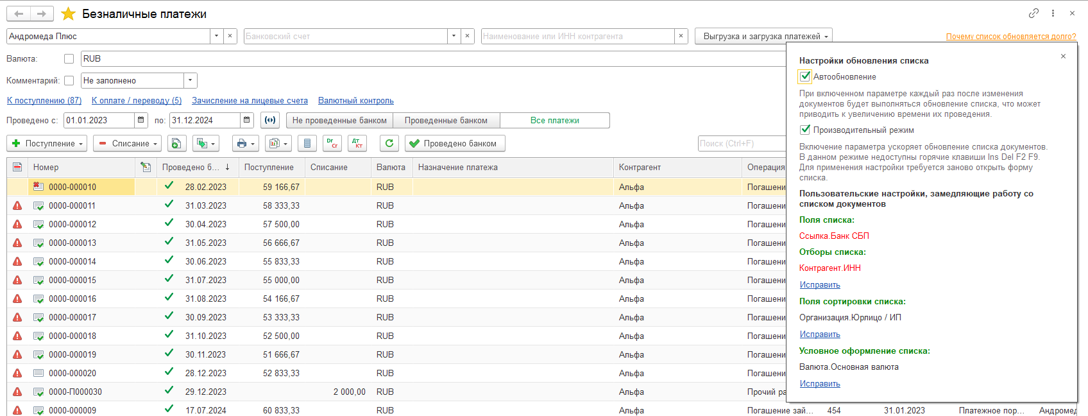
Task: Add page to favorites with star icon
Action: click(x=69, y=14)
